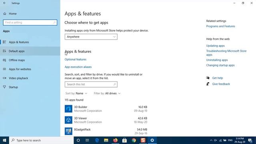Click the 8GadgetPack app icon
The height and width of the screenshot is (144, 256).
(68, 131)
